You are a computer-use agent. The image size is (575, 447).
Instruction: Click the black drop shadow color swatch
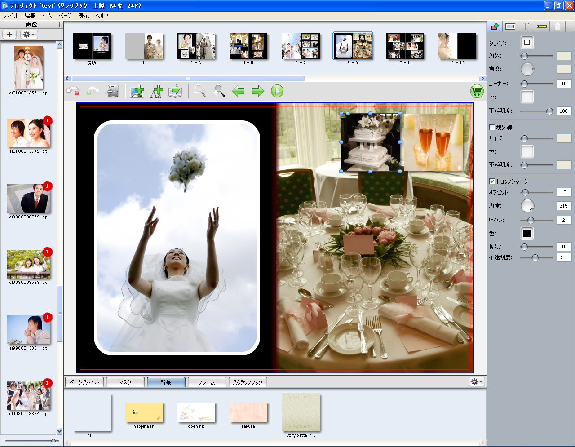click(x=527, y=233)
